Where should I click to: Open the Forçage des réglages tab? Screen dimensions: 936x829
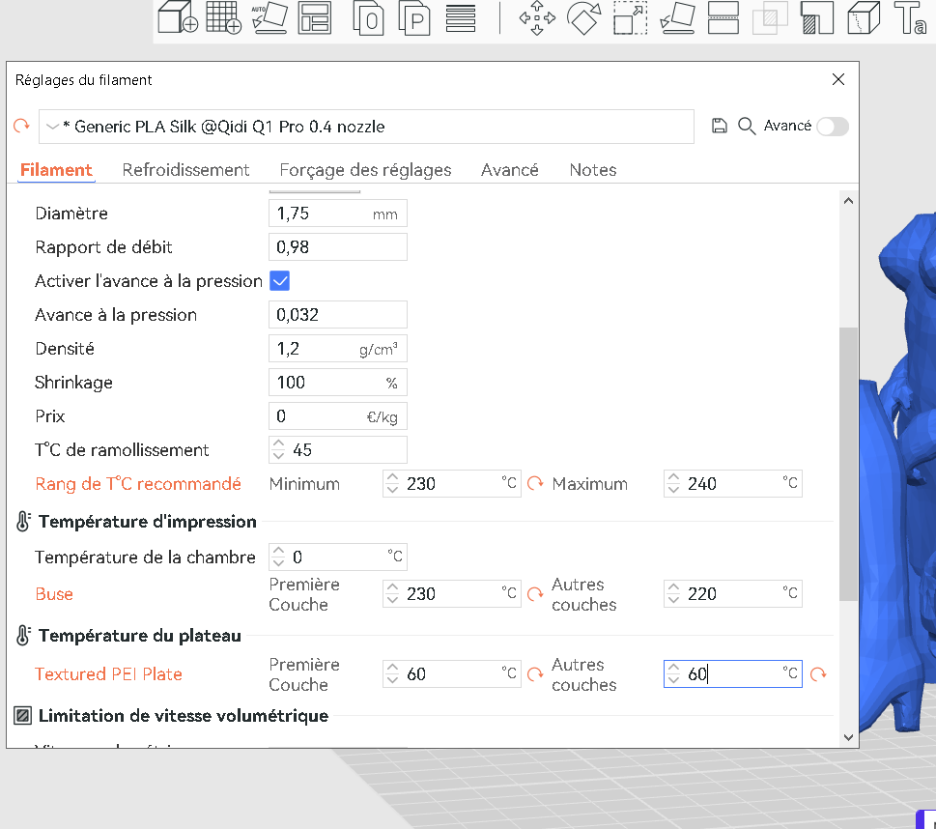tap(365, 170)
